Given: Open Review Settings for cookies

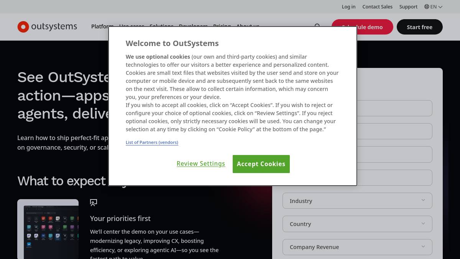Looking at the screenshot, I should click(201, 163).
